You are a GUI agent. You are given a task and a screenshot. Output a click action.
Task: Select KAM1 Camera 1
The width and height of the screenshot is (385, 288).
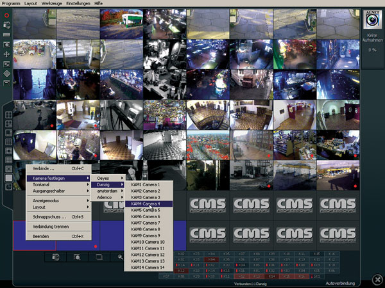[149, 185]
